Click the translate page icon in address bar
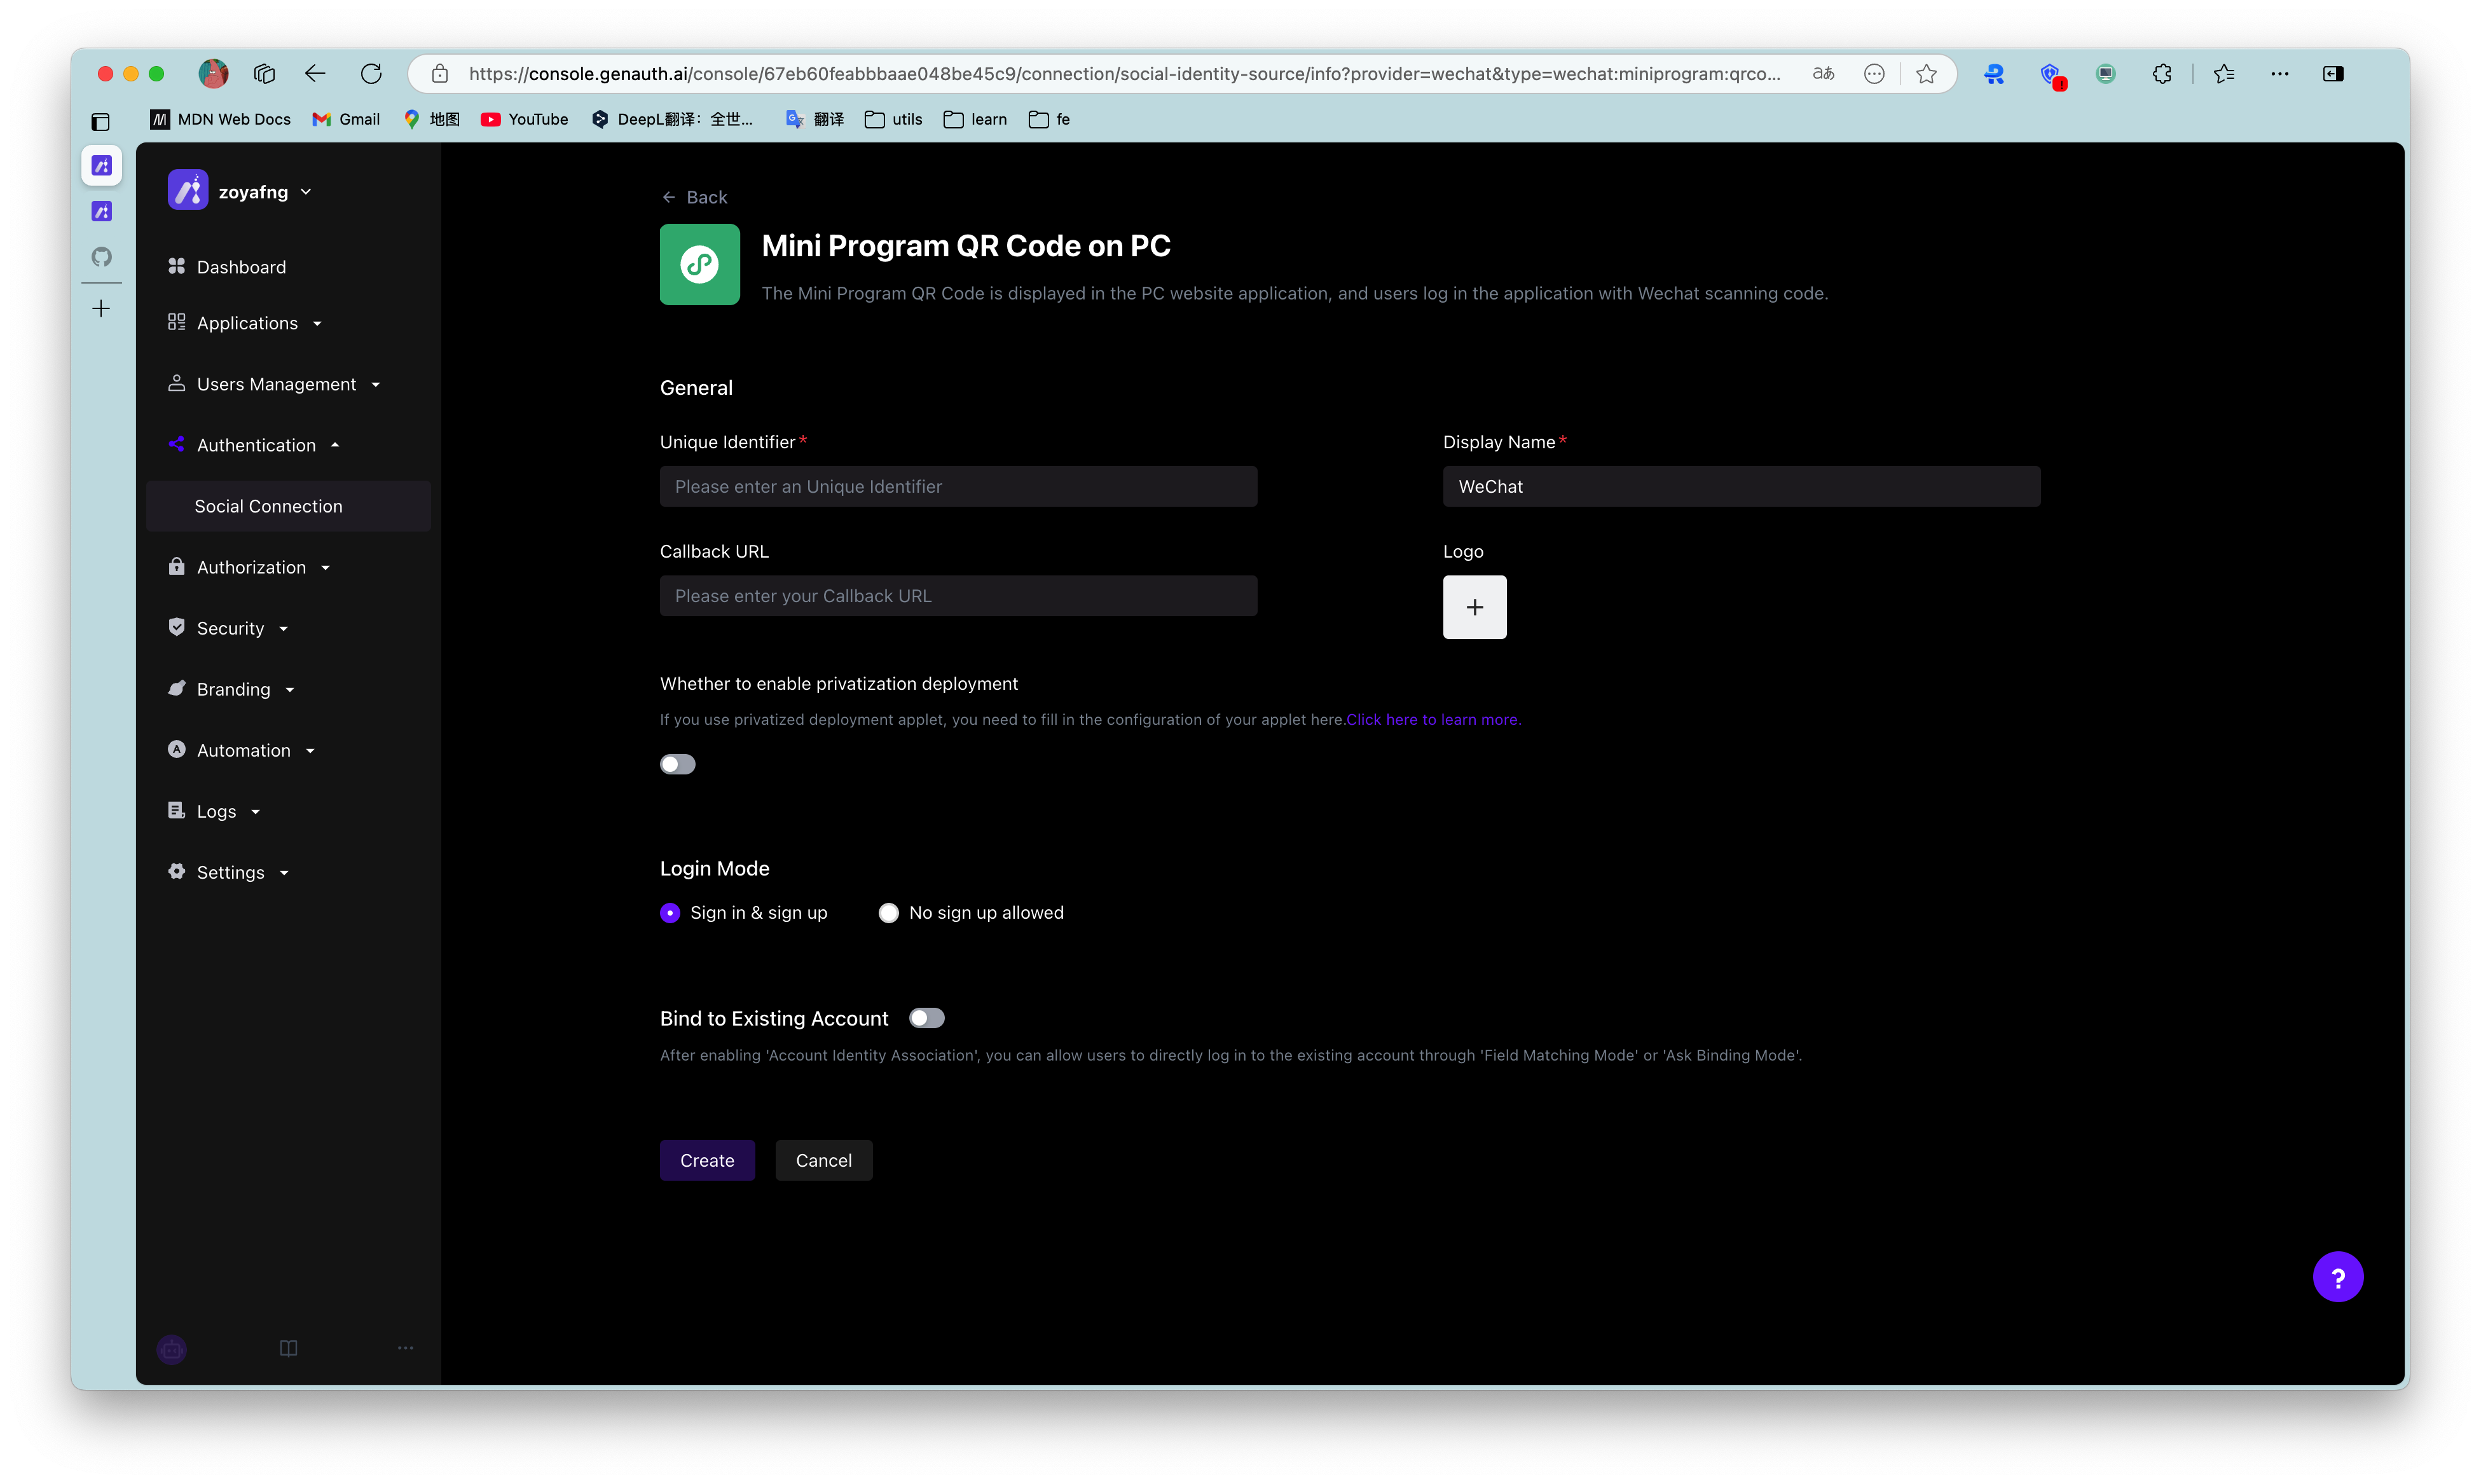 1823,73
